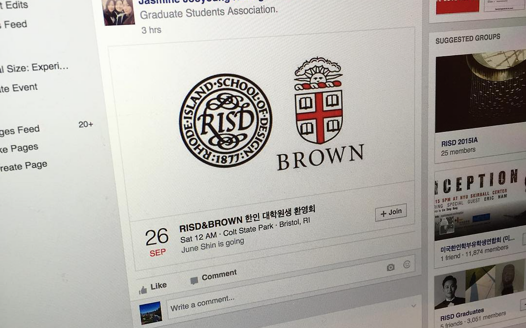This screenshot has height=328, width=526.
Task: Open the Korean student association group image
Action: [x=480, y=205]
